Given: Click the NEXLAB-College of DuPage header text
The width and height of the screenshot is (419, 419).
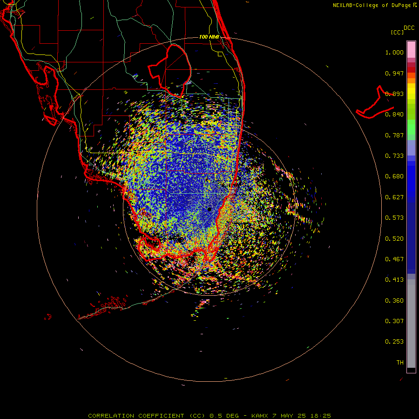Looking at the screenshot, I should click(x=372, y=5).
